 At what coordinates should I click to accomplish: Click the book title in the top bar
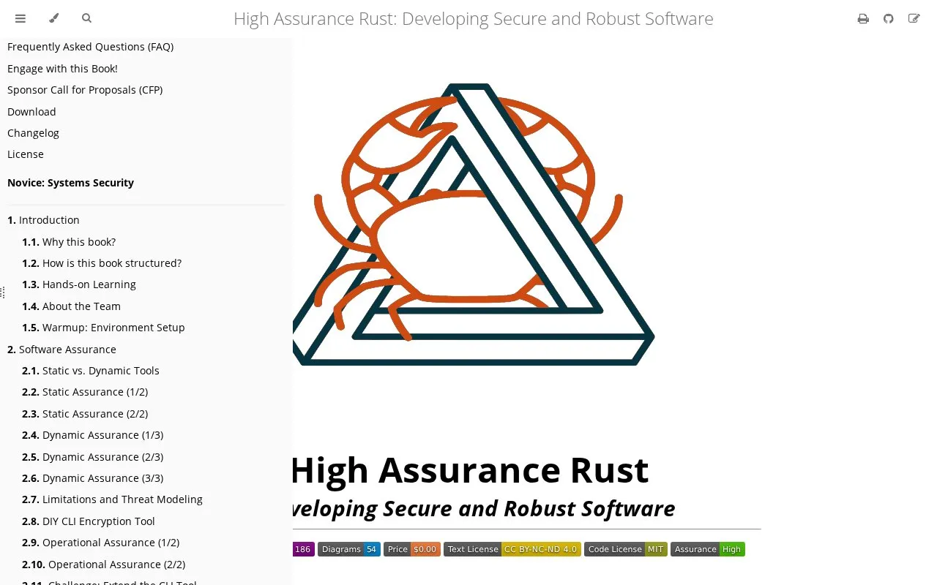474,19
